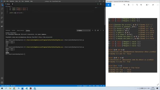Change indentation via Spaces: 4
The image size is (160, 90).
click(85, 86)
